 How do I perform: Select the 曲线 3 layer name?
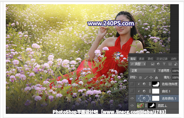coord(166,91)
